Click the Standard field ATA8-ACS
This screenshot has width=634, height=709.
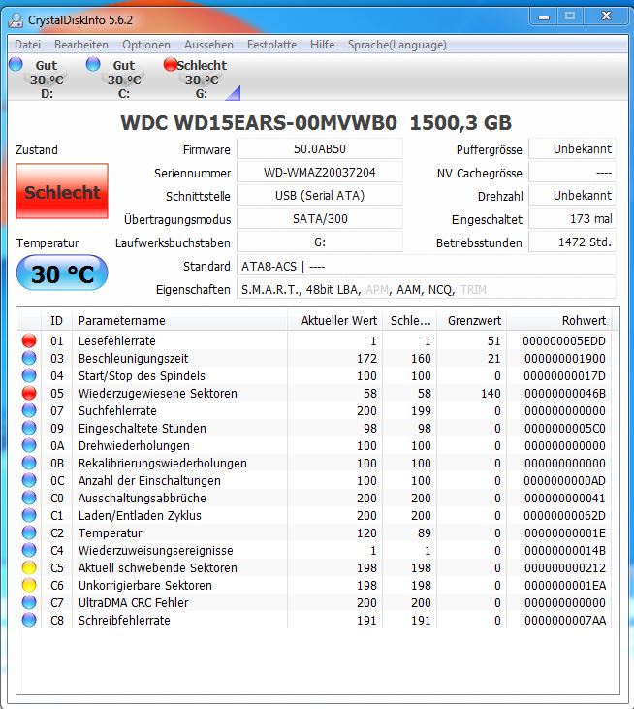(427, 266)
